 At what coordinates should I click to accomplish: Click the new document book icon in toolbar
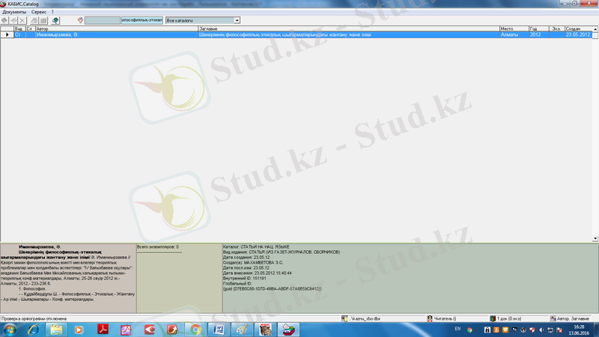(4, 20)
